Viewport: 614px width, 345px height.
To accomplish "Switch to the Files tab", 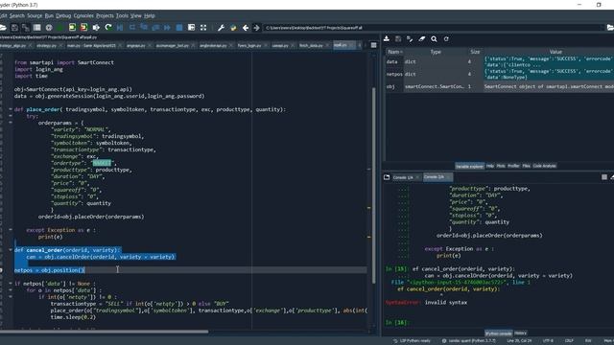I will (526, 166).
